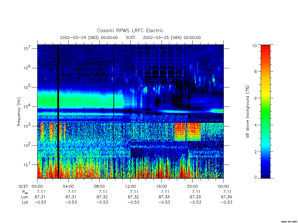Click the Lon row label
This screenshot has width=298, height=223.
(x=24, y=197)
